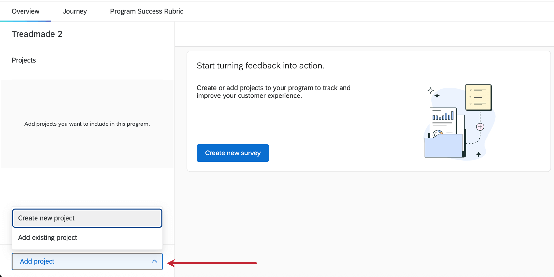This screenshot has width=554, height=277.
Task: Click the Start turning feedback into action heading
Action: 260,66
